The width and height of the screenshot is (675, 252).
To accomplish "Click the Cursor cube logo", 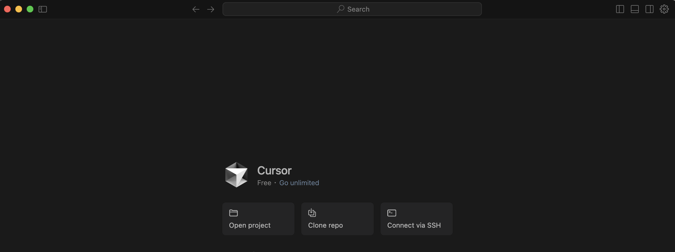I will (x=236, y=175).
